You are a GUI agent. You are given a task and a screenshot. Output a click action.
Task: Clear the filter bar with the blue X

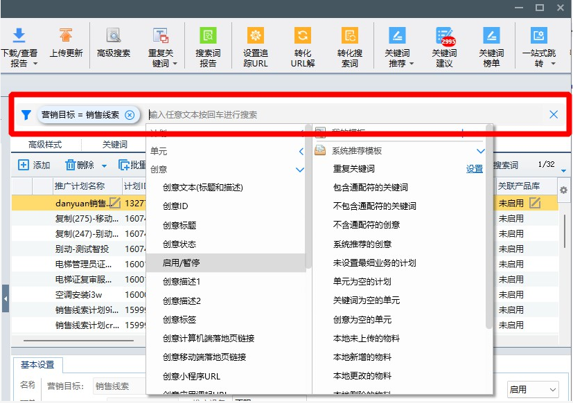click(x=554, y=114)
